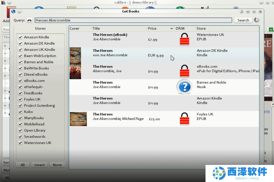Screen dimensions: 274x182
Task: Click the globe icon in Get Books title bar
Action: pos(13,12)
